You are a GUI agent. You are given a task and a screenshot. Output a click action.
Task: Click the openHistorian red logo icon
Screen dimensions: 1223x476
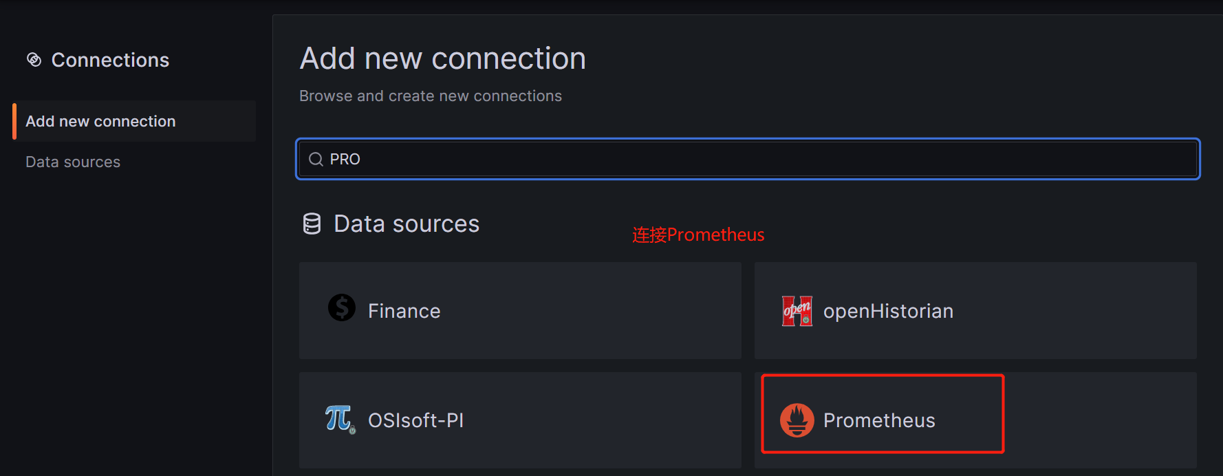click(x=797, y=311)
